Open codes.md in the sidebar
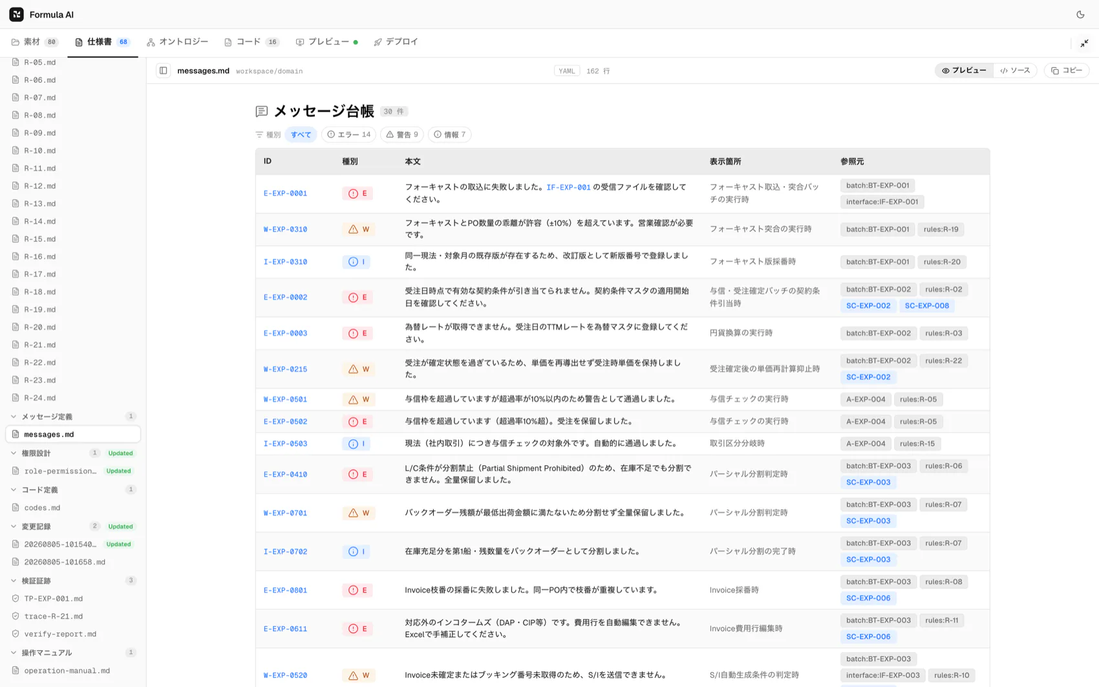Screen dimensions: 1099x687 73,508
